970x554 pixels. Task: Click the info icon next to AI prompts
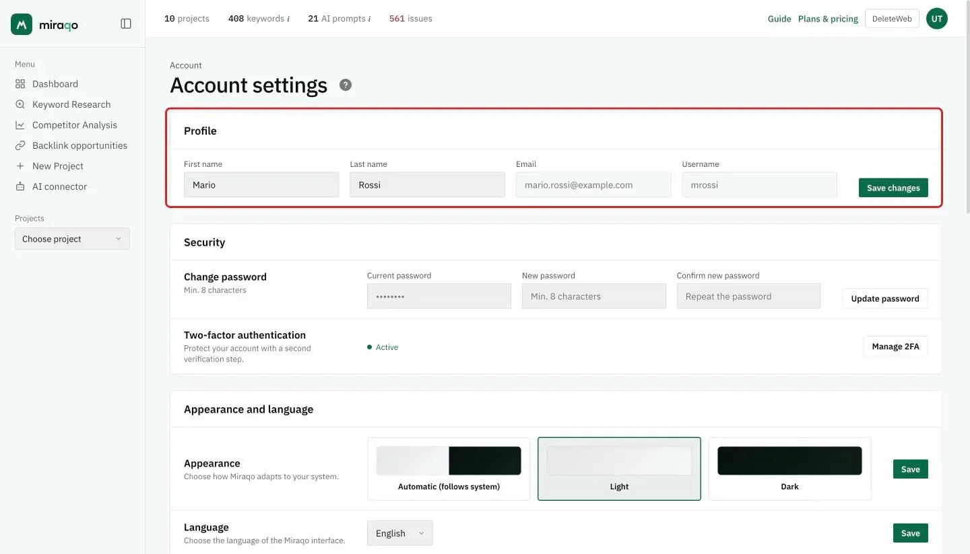click(x=369, y=19)
